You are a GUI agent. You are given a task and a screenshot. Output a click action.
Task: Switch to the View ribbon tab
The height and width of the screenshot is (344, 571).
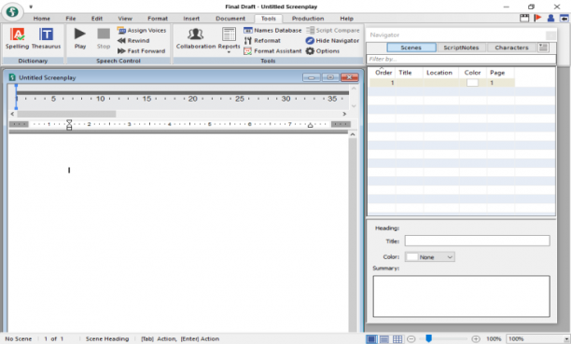point(125,19)
